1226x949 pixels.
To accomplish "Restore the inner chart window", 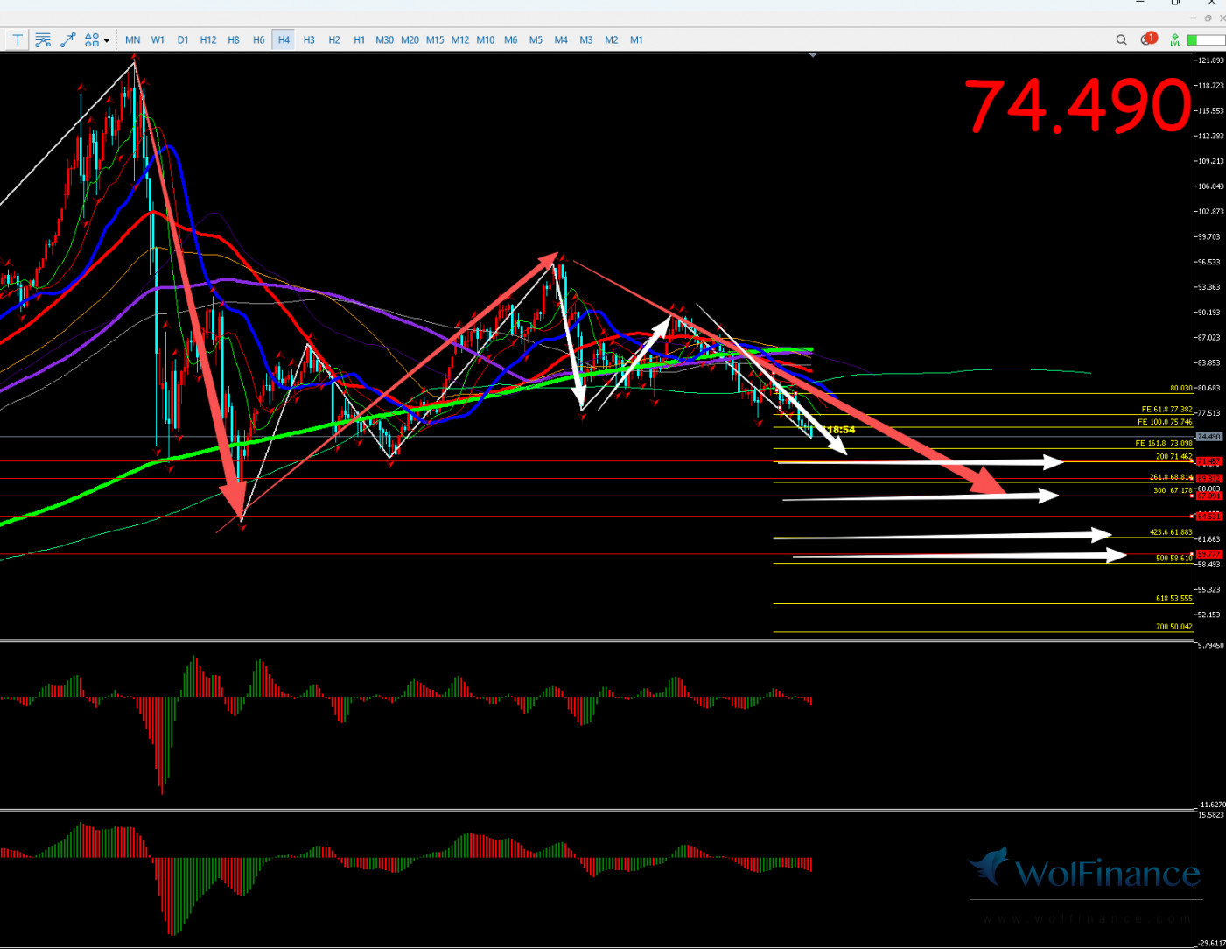I will tap(1208, 18).
